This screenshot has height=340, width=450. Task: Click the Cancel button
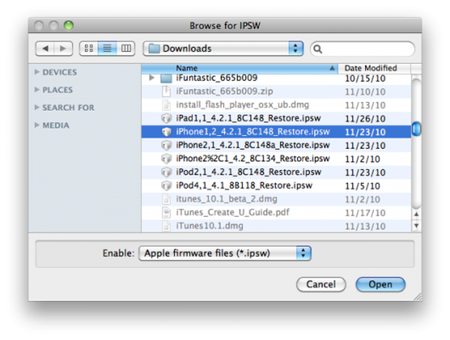click(321, 285)
